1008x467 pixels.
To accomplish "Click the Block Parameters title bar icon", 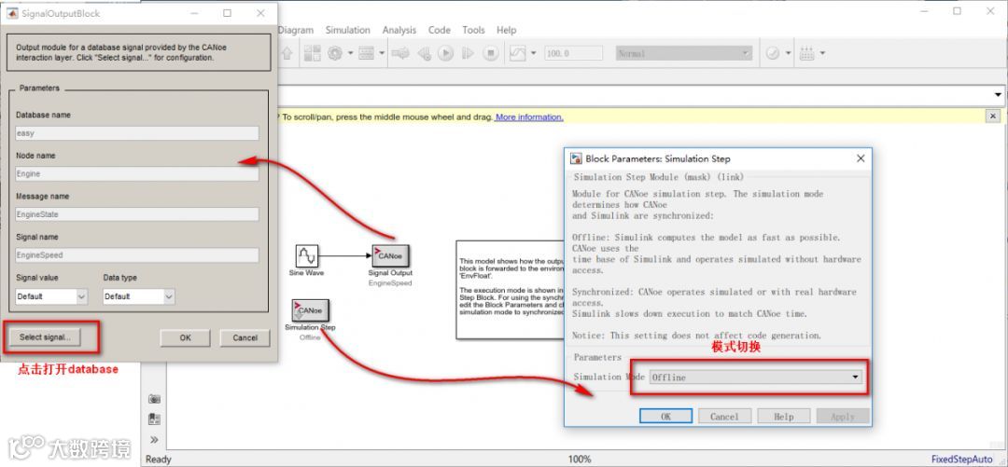I will coord(577,158).
